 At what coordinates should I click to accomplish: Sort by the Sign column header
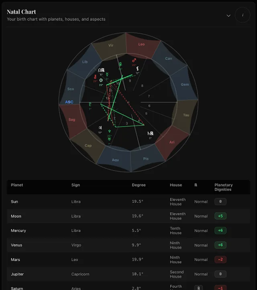[76, 185]
